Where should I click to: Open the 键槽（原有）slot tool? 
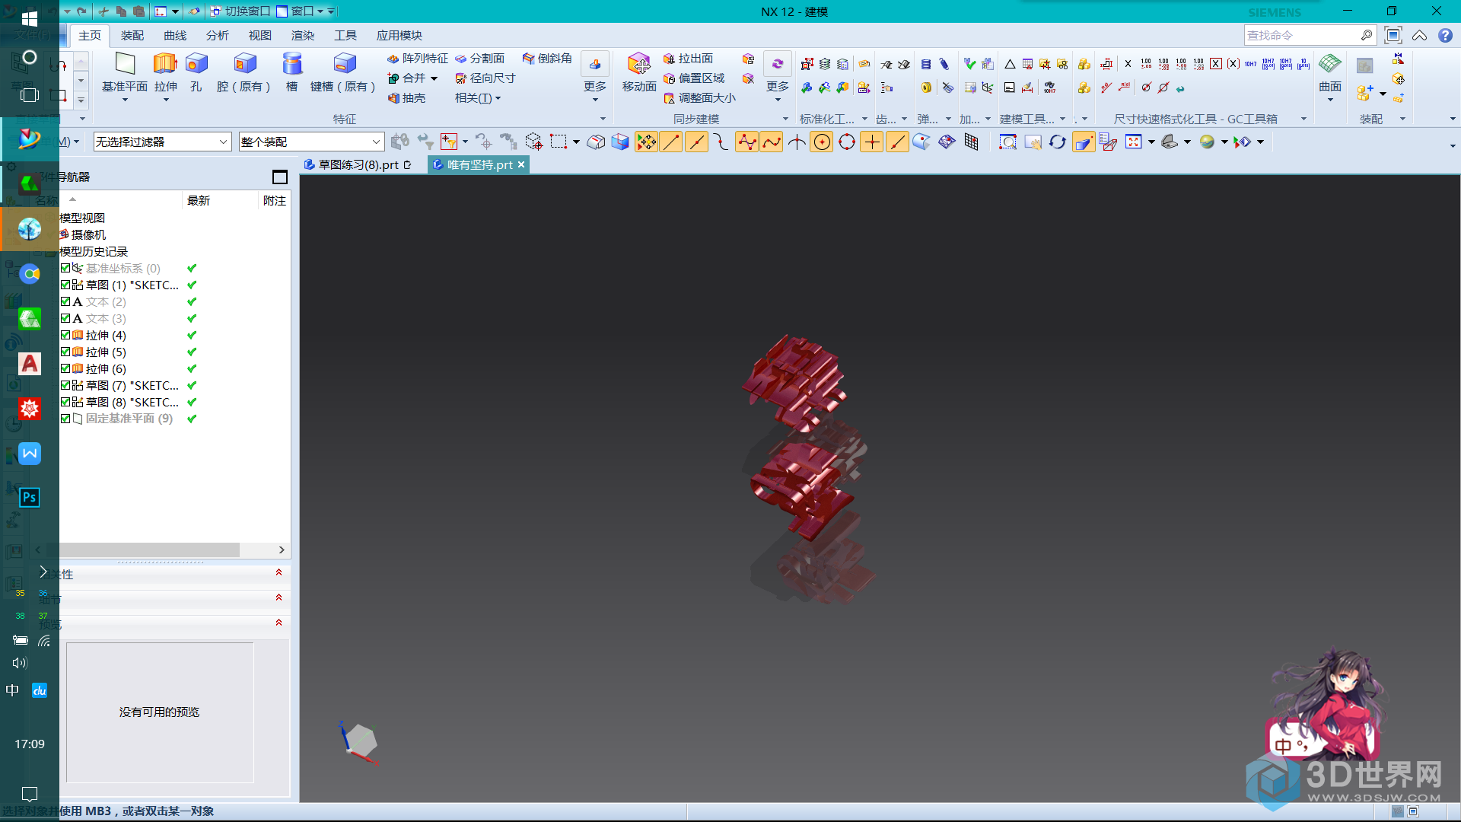[x=343, y=72]
